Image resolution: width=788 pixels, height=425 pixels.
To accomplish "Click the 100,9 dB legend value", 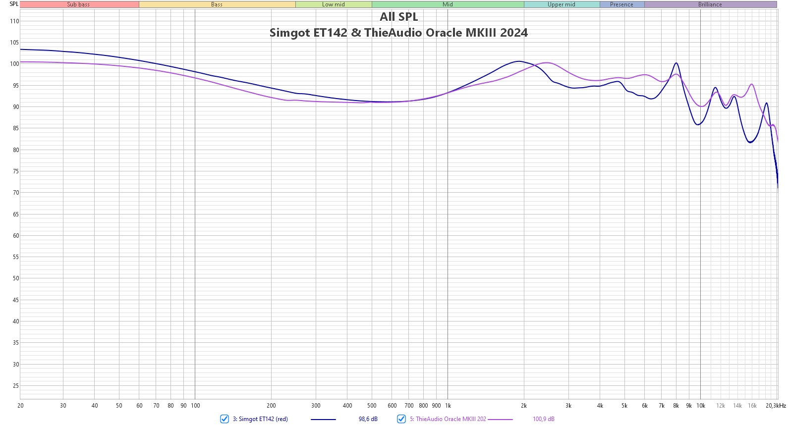I will point(544,419).
